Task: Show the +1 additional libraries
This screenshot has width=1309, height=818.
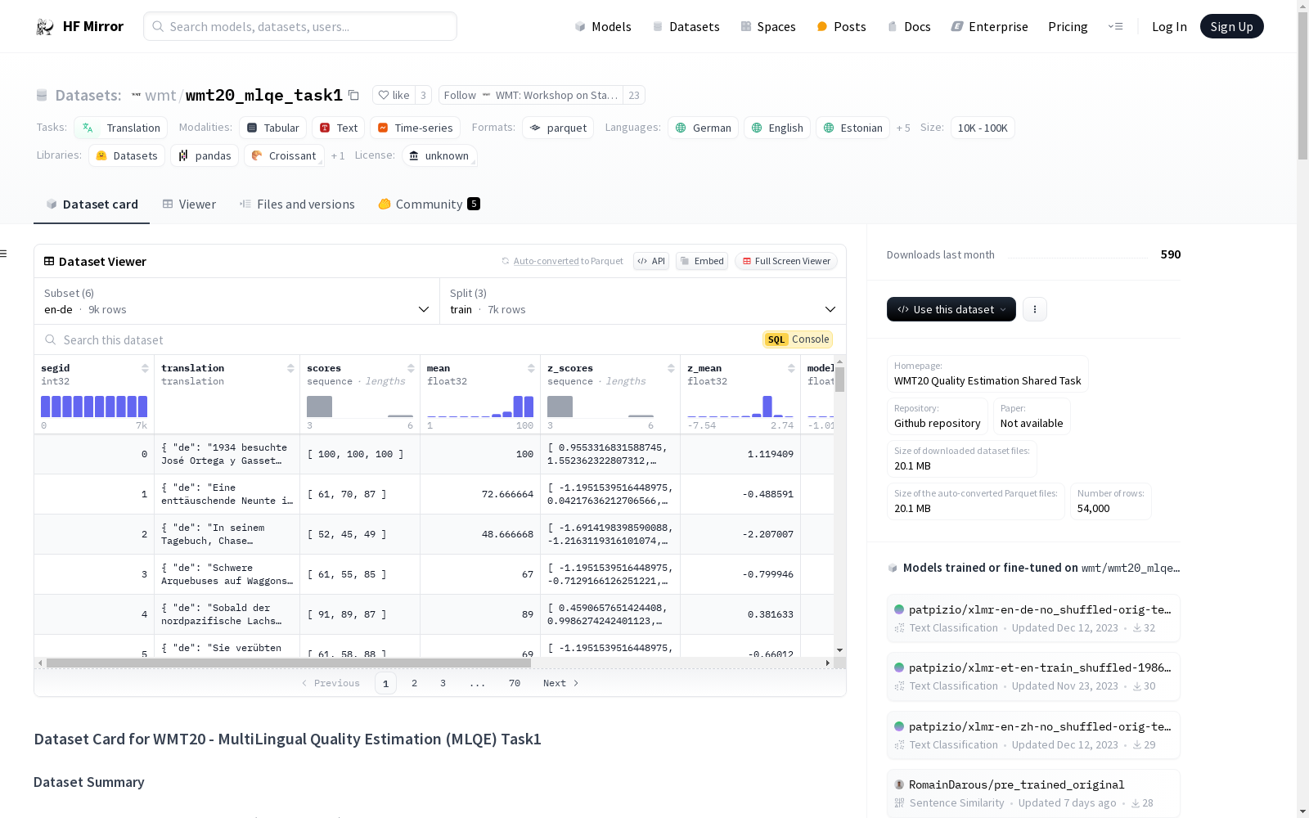Action: pyautogui.click(x=338, y=155)
